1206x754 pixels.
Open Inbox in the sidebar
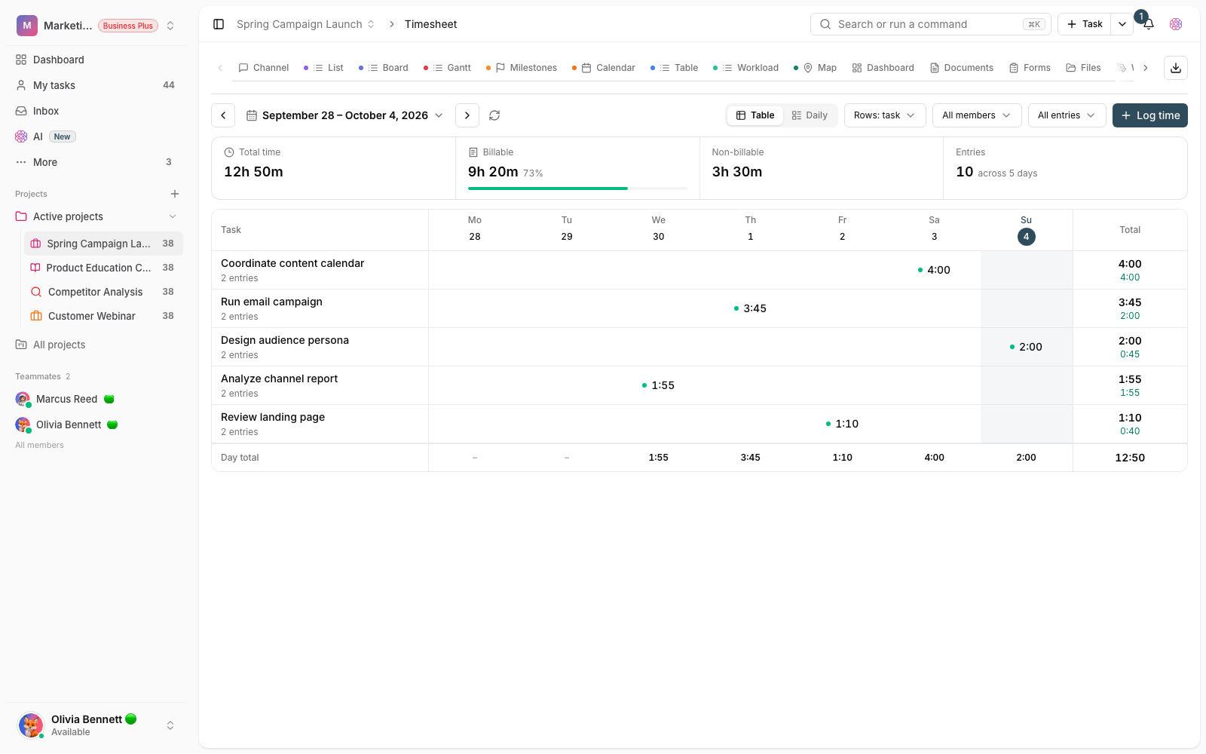[96, 111]
